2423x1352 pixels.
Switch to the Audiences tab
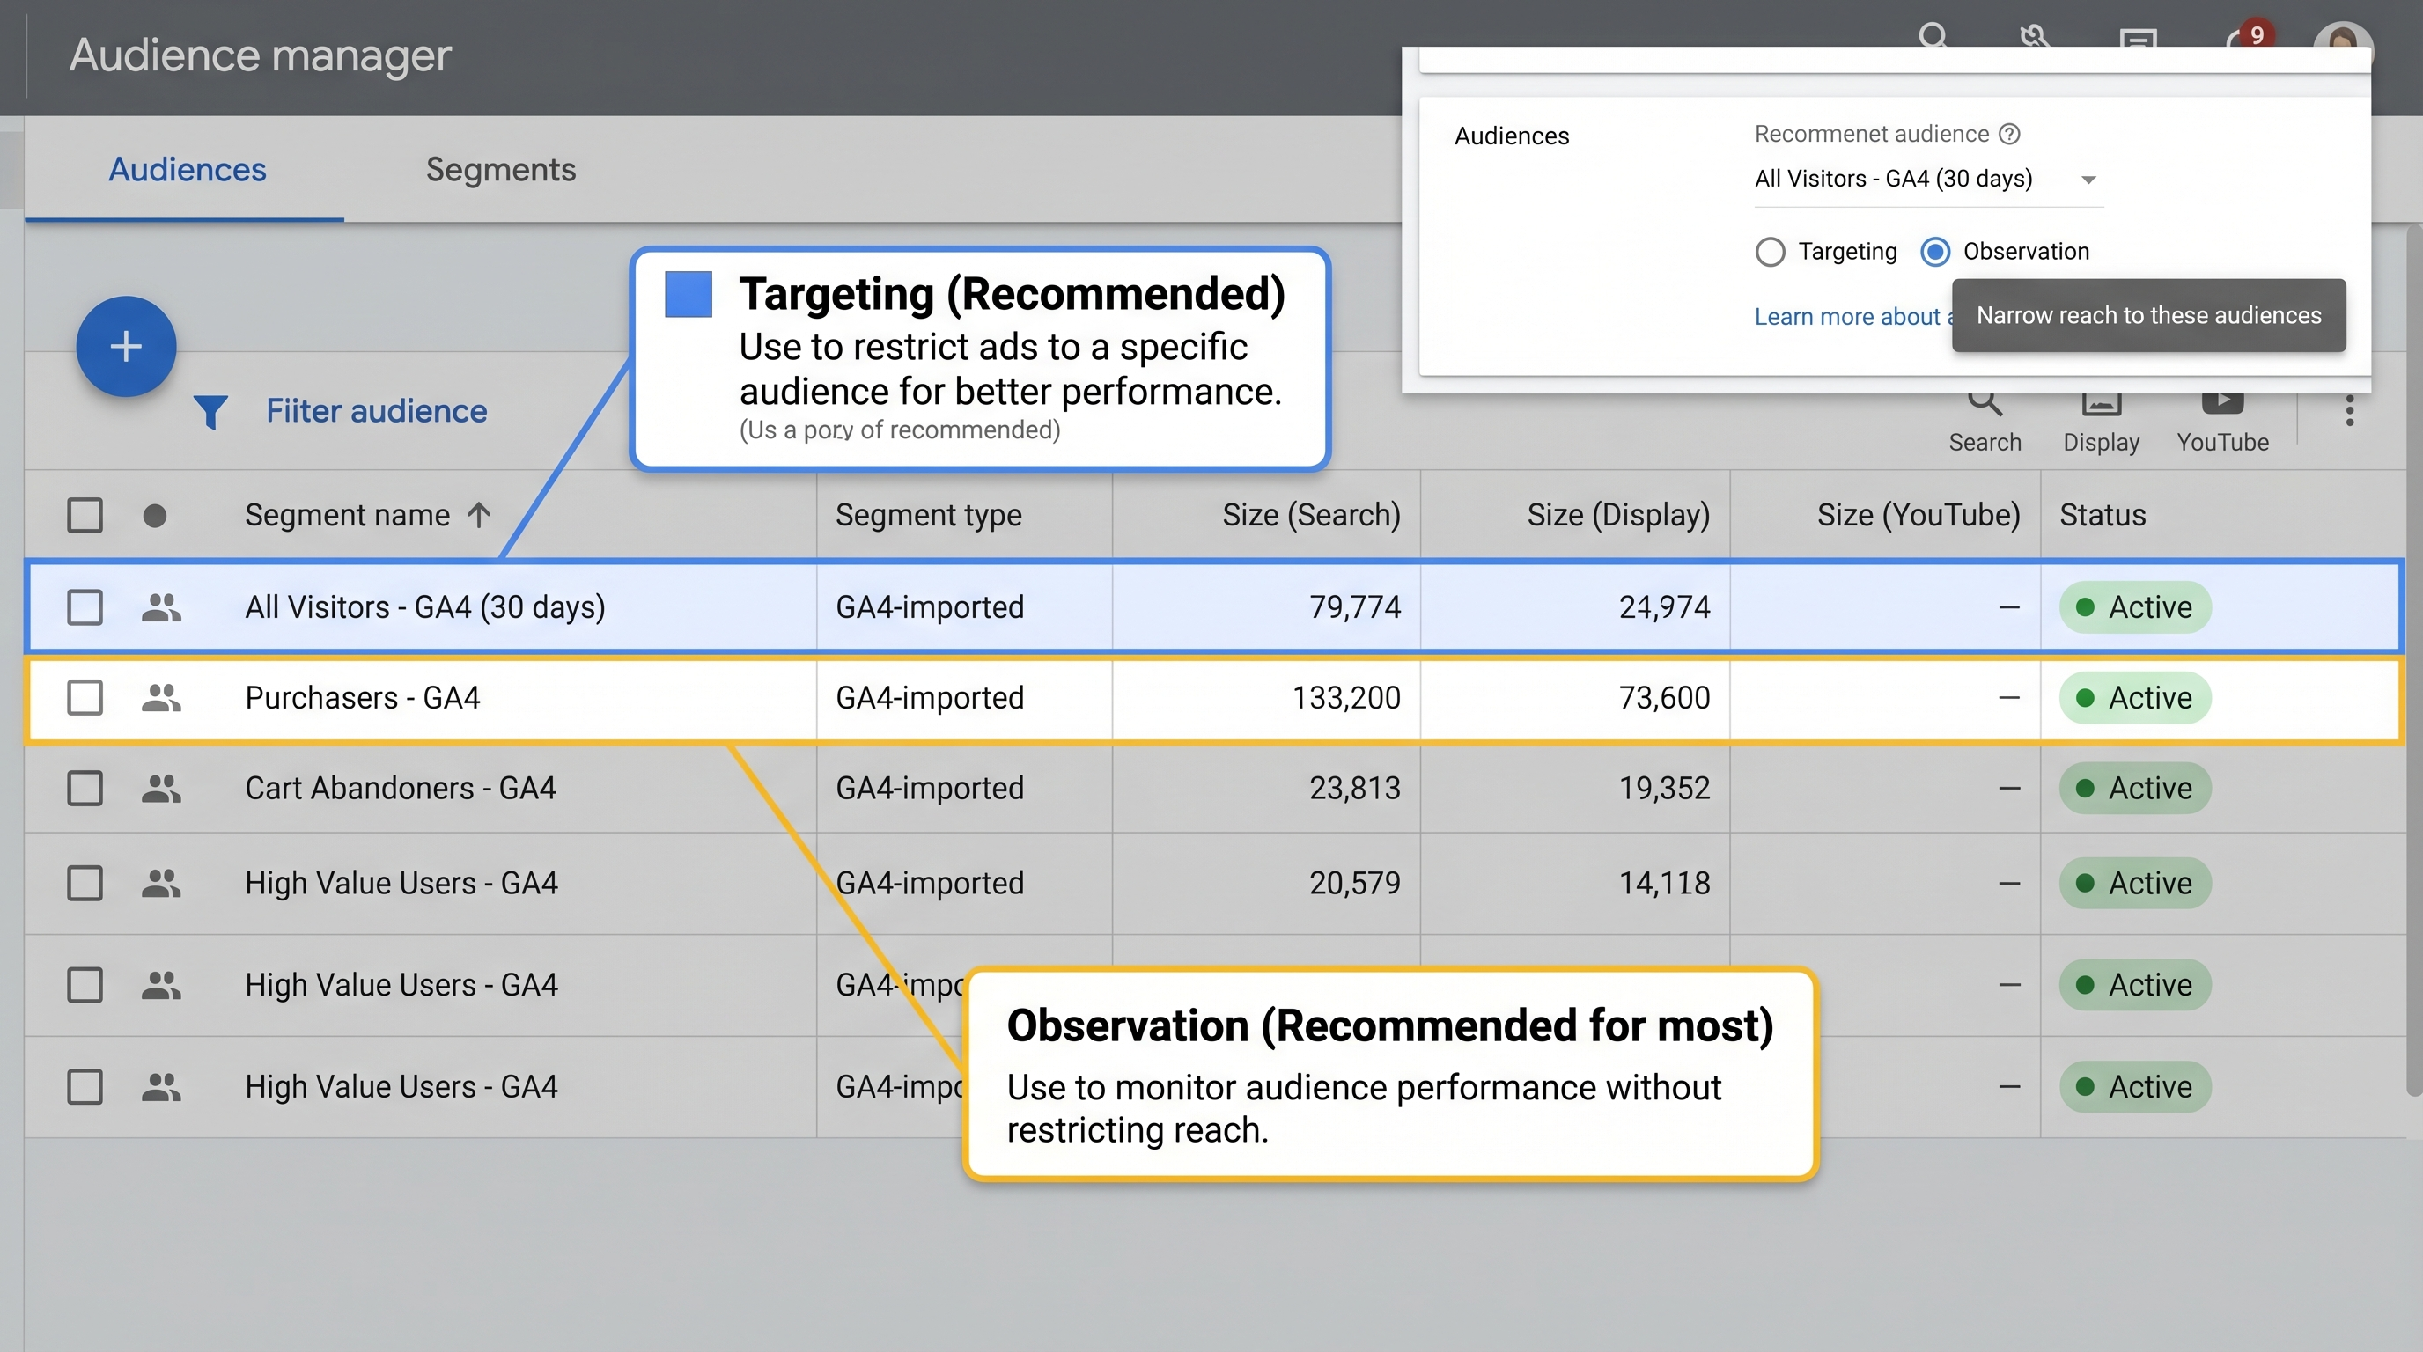point(188,170)
